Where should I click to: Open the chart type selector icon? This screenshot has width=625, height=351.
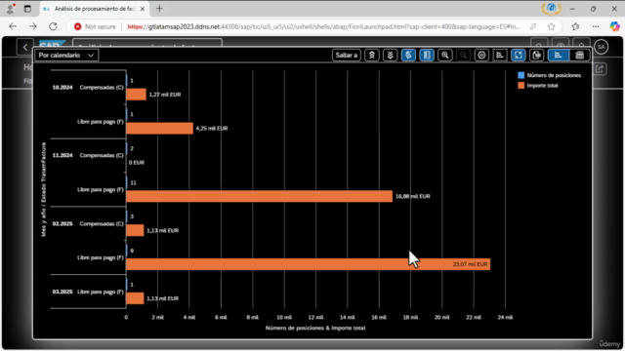point(500,56)
